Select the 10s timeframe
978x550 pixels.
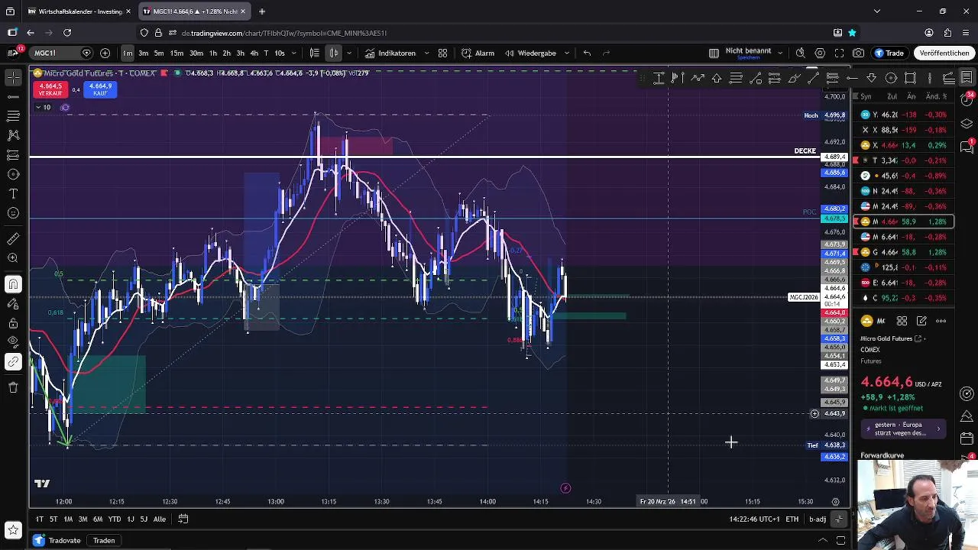(x=280, y=53)
